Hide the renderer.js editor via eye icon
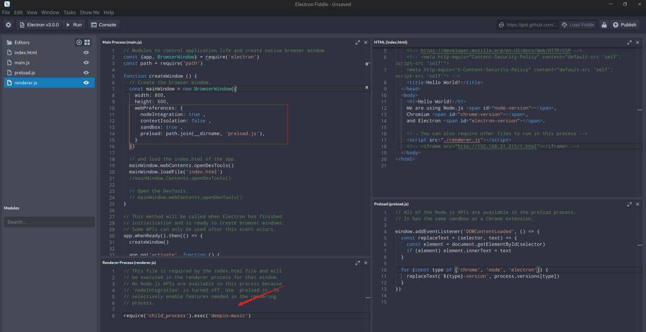 point(86,82)
